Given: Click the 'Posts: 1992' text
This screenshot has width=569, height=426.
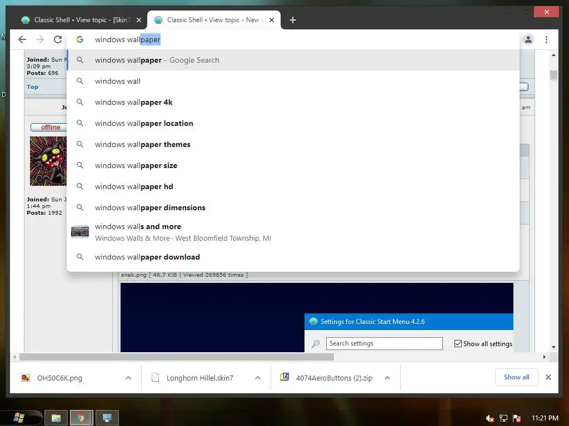Looking at the screenshot, I should click(44, 212).
